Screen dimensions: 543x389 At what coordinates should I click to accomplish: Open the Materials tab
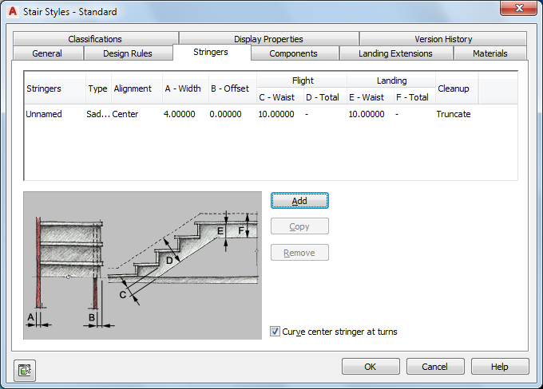490,53
